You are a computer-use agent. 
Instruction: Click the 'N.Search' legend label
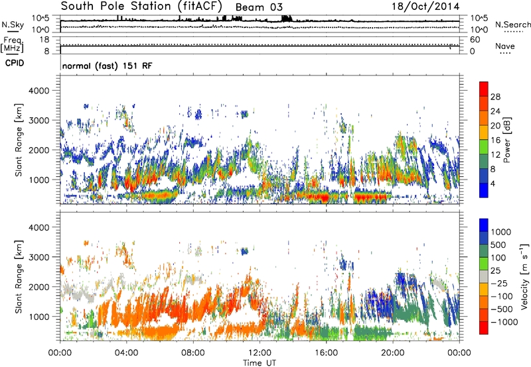[512, 25]
